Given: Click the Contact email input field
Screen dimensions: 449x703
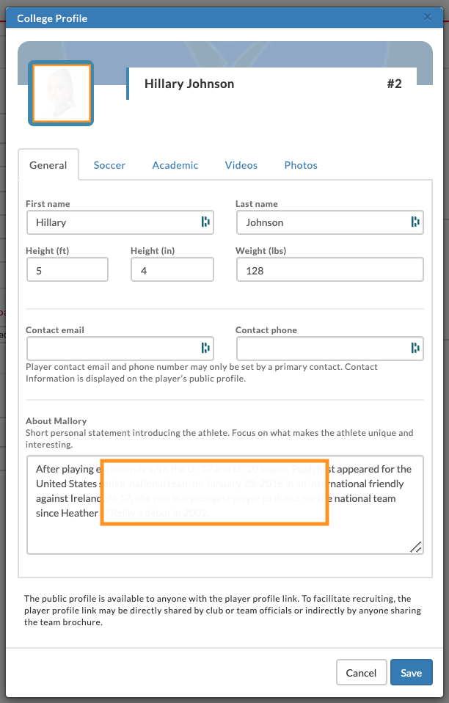Looking at the screenshot, I should 120,349.
